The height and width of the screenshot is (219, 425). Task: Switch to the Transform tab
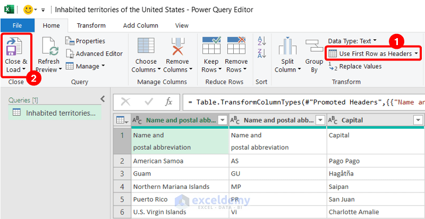point(91,25)
